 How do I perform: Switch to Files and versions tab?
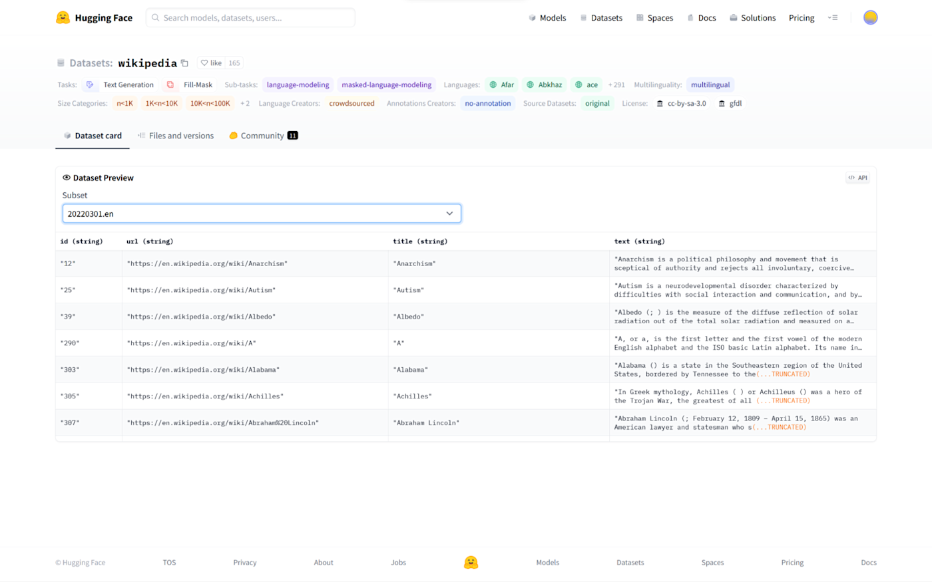click(x=176, y=136)
